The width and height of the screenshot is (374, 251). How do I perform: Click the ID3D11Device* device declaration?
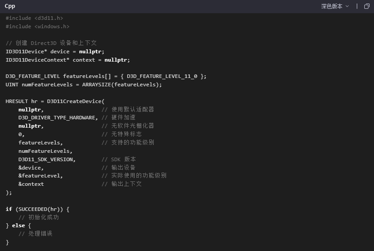tap(55, 51)
